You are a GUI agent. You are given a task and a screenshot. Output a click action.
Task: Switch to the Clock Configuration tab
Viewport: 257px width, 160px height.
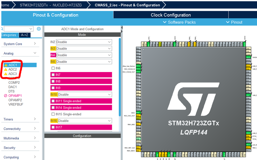[171, 15]
